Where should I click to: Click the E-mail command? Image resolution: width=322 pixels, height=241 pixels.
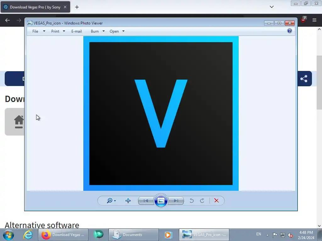(x=76, y=31)
